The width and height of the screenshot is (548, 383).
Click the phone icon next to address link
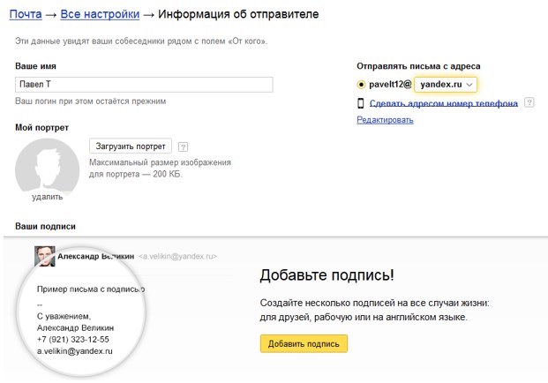(x=361, y=103)
